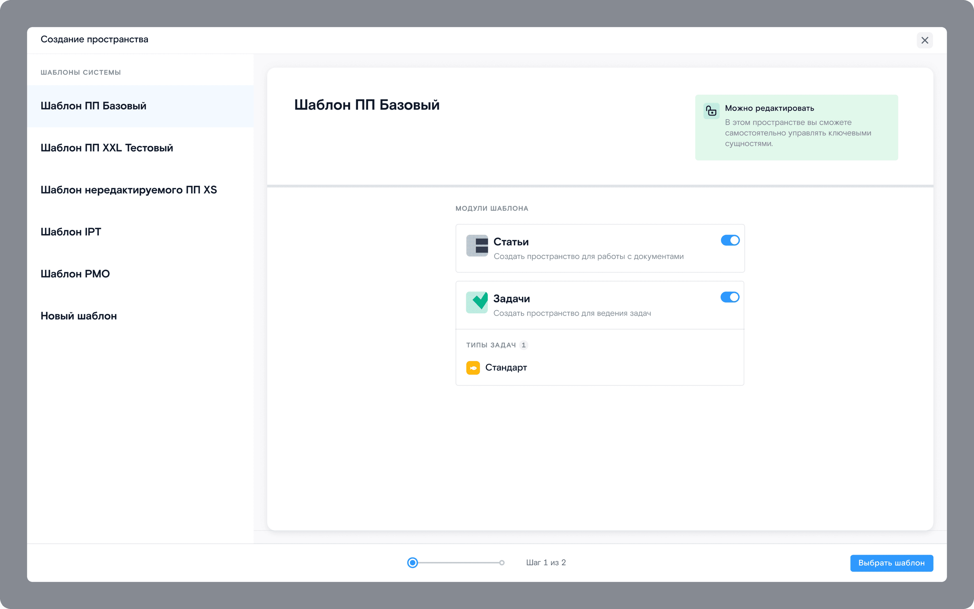Select template Шаблон ПП Базовый in sidebar
This screenshot has width=974, height=609.
click(140, 106)
